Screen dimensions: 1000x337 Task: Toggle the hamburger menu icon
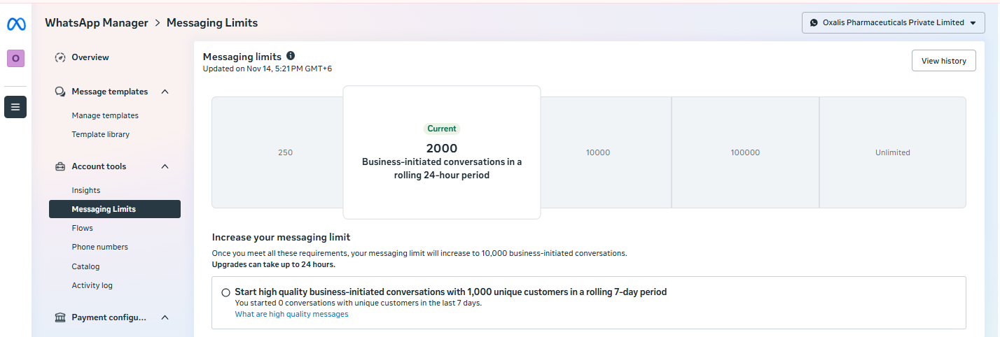[x=15, y=107]
